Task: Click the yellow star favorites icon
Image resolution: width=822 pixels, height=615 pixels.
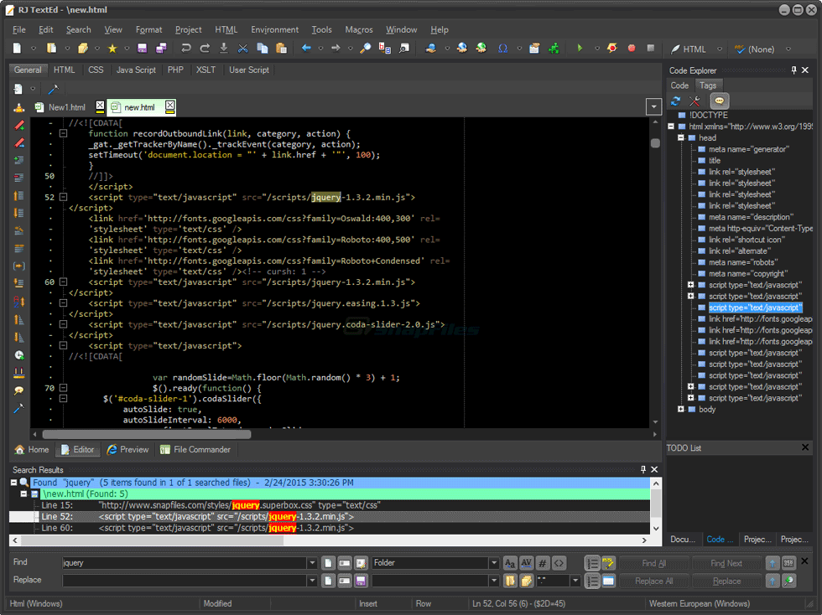Action: click(x=112, y=49)
